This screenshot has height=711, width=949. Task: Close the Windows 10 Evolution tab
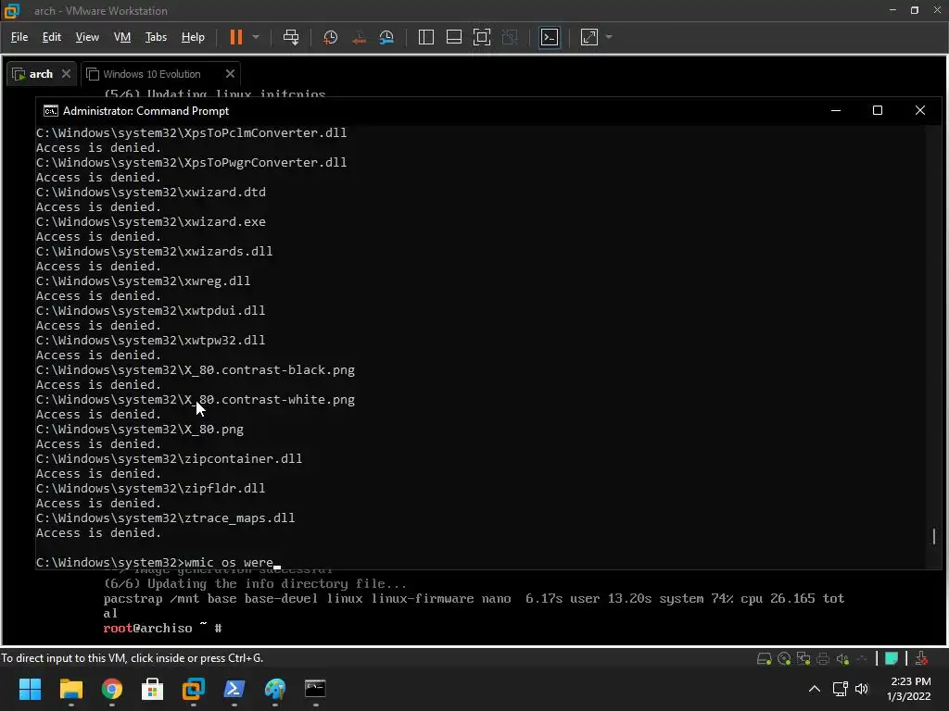click(230, 74)
